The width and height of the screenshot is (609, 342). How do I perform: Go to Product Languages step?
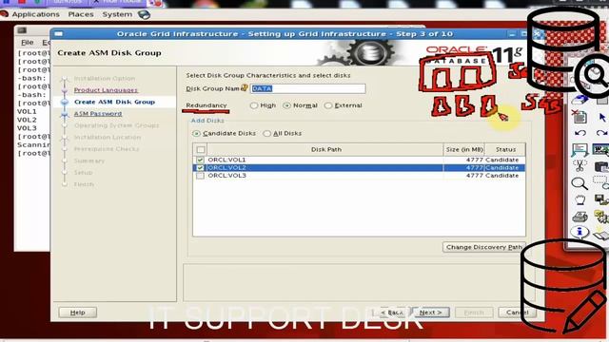tap(106, 90)
